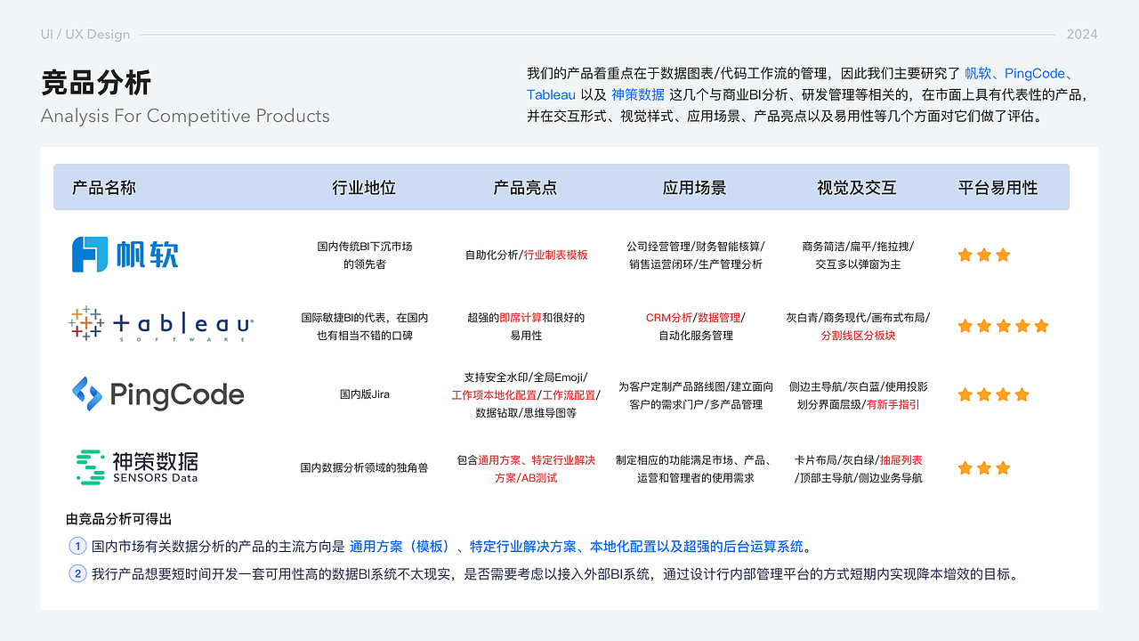1139x641 pixels.
Task: Click red text 即席计算 in Tableau row
Action: click(x=521, y=318)
